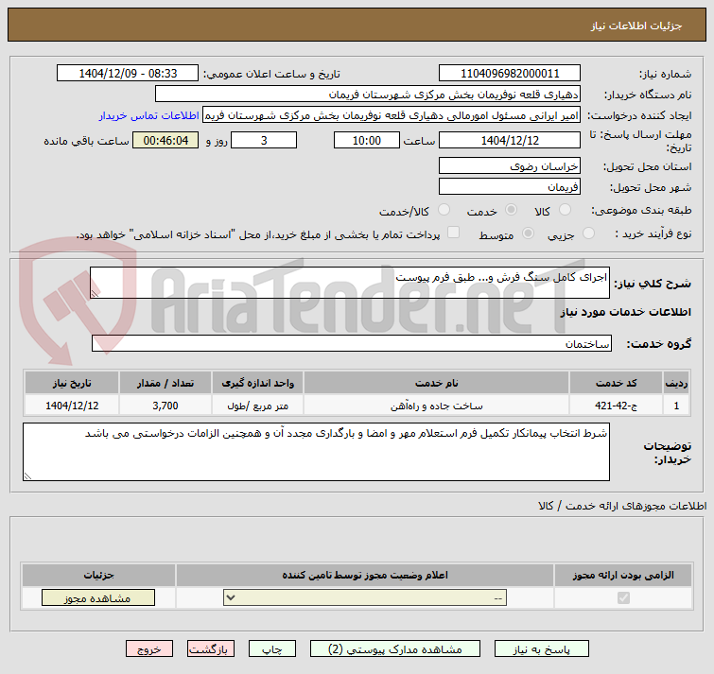Toggle the اسناد خزانه اسلامی payment checkbox

(x=453, y=233)
